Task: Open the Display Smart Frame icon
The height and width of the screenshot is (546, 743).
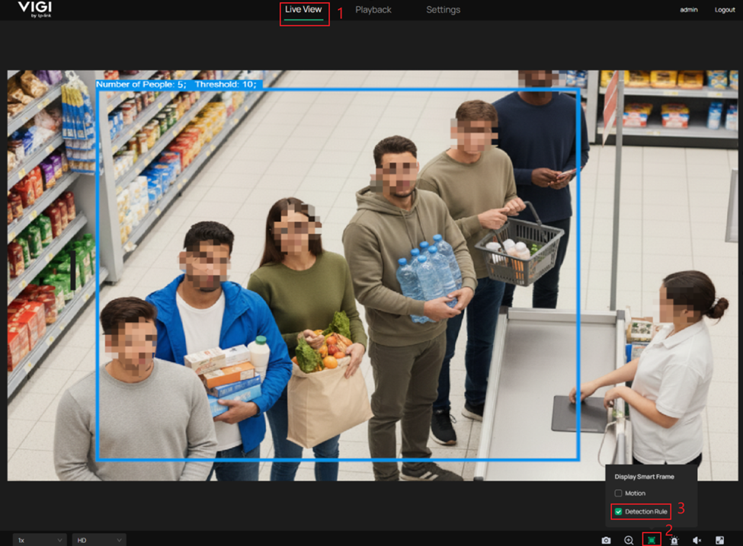Action: coord(652,540)
